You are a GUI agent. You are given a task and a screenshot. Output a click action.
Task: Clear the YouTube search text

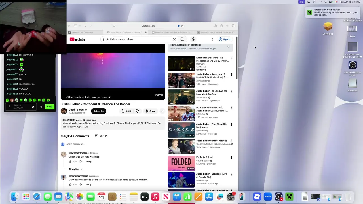[174, 39]
